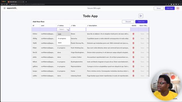This screenshot has height=102, width=182.
Task: Choose in-progress from the status options
Action: (63, 39)
